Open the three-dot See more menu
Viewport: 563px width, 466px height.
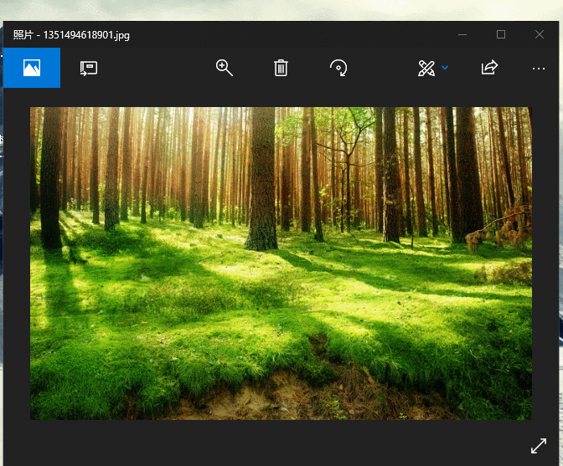pyautogui.click(x=539, y=68)
